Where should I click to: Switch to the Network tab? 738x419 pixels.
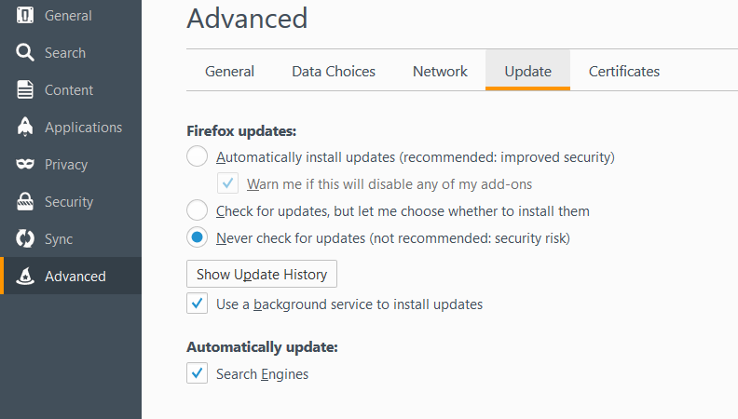pos(440,71)
